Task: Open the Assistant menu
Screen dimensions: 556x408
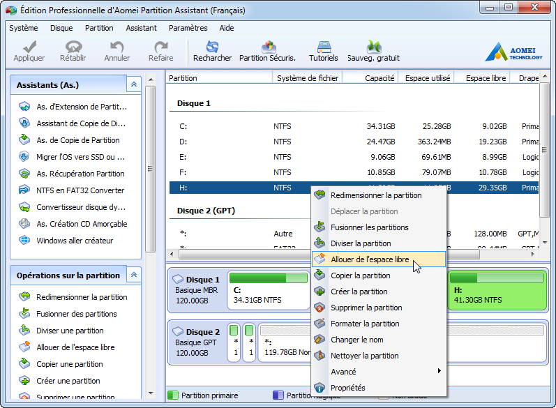Action: (141, 28)
